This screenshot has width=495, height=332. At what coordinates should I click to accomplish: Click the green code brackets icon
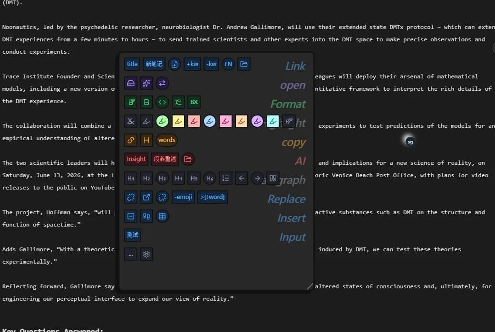(162, 102)
